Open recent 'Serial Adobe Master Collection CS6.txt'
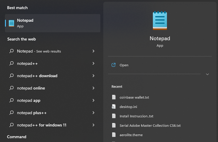The width and height of the screenshot is (218, 142). pos(150,126)
